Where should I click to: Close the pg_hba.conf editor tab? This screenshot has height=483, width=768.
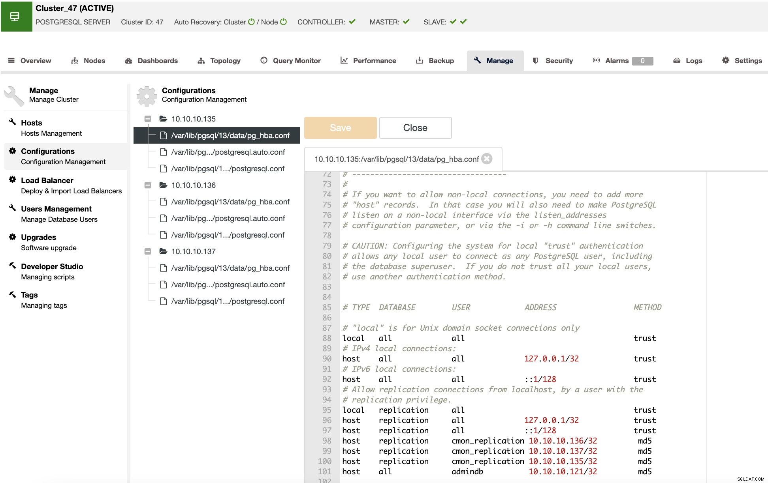[487, 159]
